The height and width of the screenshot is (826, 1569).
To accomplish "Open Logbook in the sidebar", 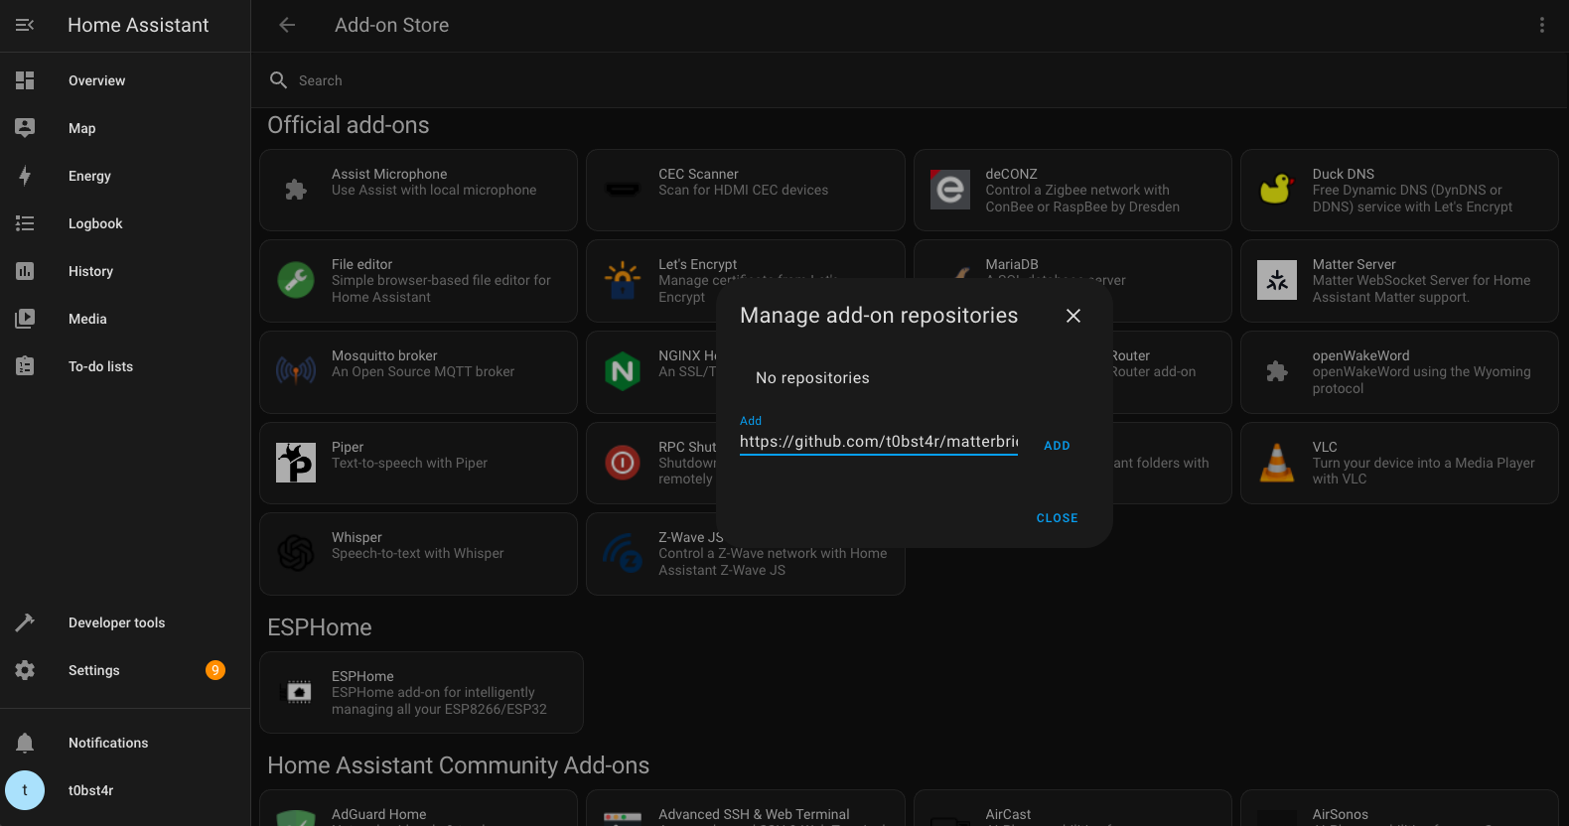I will click(125, 223).
